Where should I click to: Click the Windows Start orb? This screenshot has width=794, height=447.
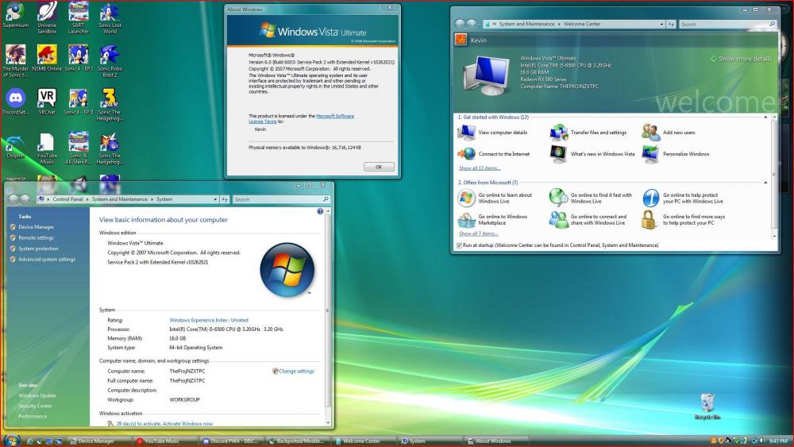pos(11,441)
